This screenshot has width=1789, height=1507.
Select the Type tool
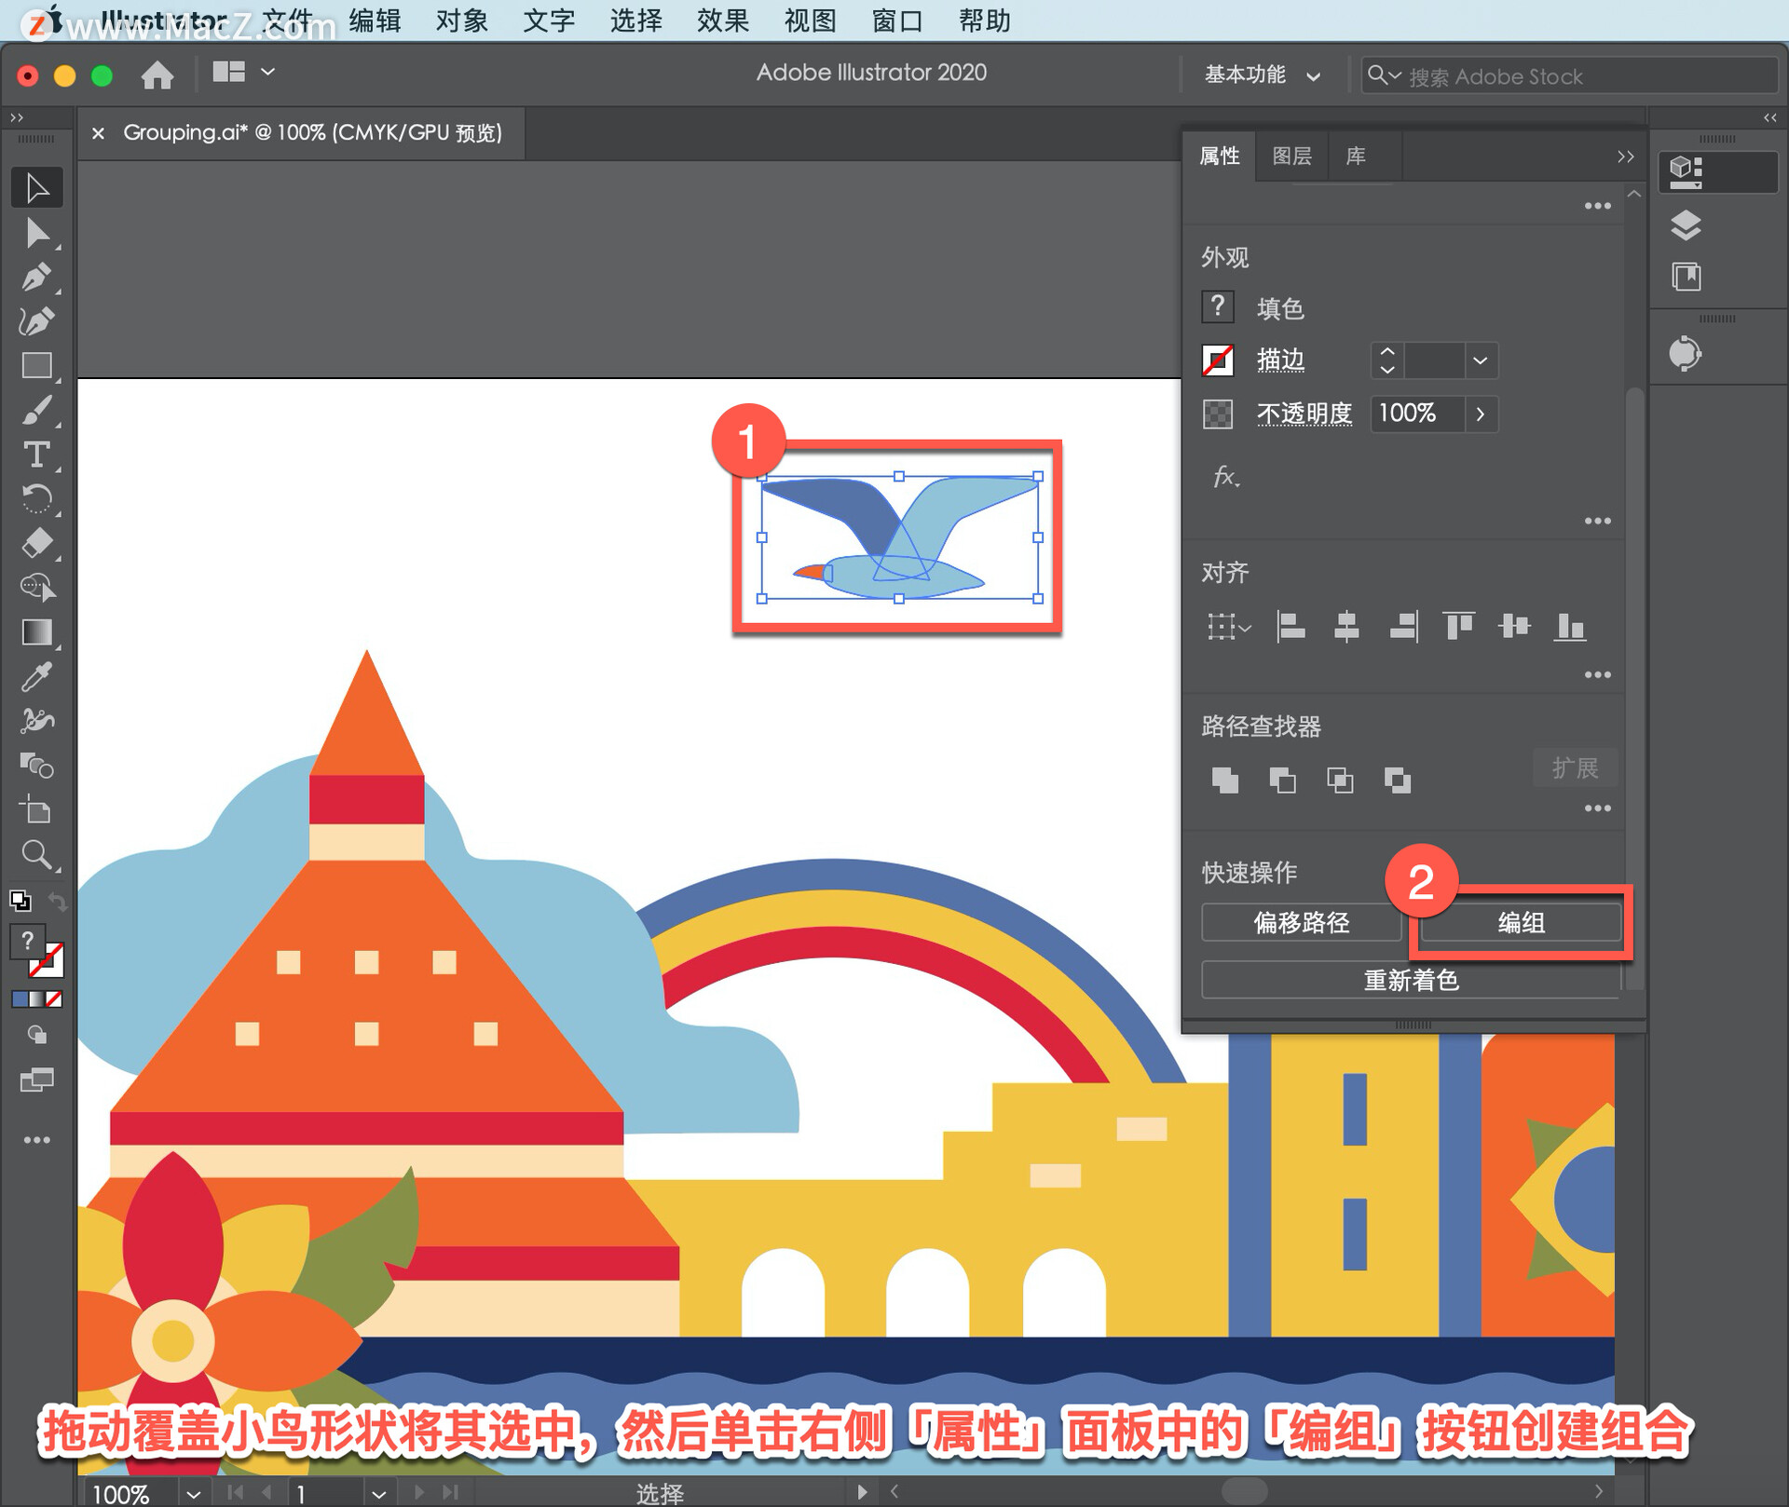37,455
